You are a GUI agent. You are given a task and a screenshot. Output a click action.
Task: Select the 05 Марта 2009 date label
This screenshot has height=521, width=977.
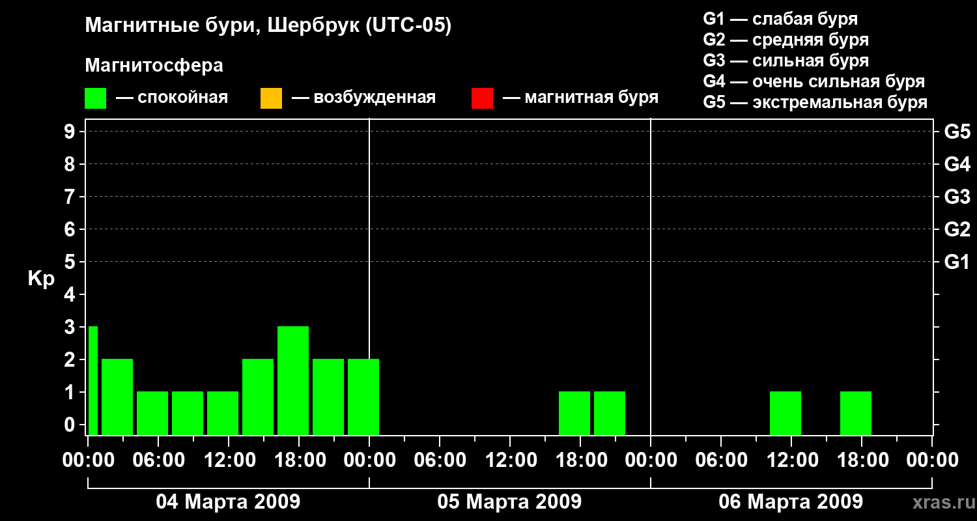click(x=509, y=502)
